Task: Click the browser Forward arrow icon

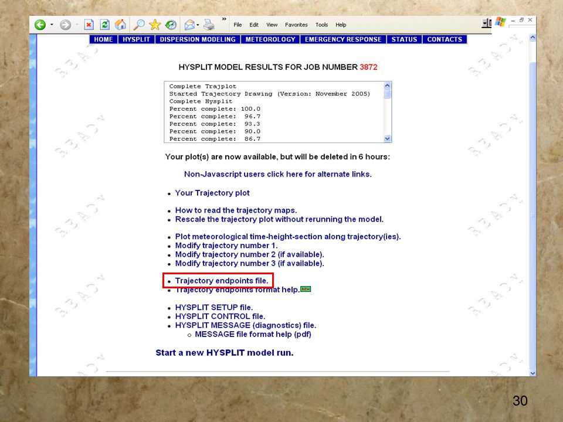Action: click(65, 25)
